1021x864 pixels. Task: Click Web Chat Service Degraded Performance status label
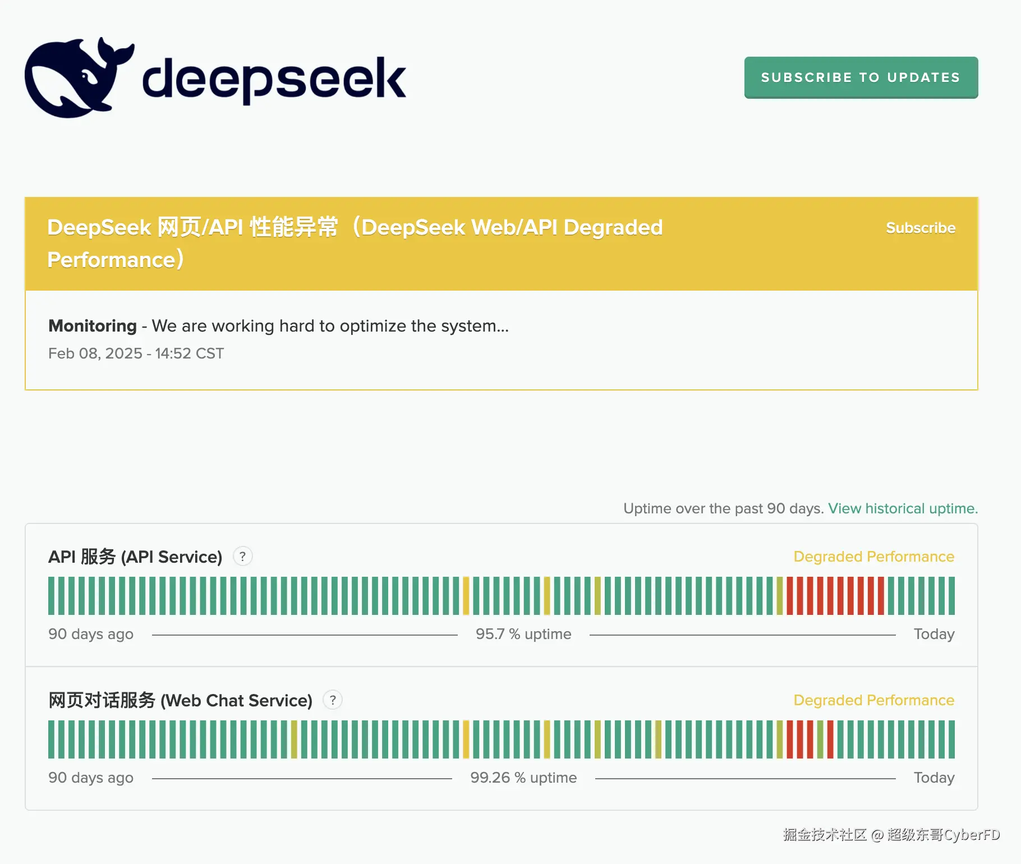874,700
